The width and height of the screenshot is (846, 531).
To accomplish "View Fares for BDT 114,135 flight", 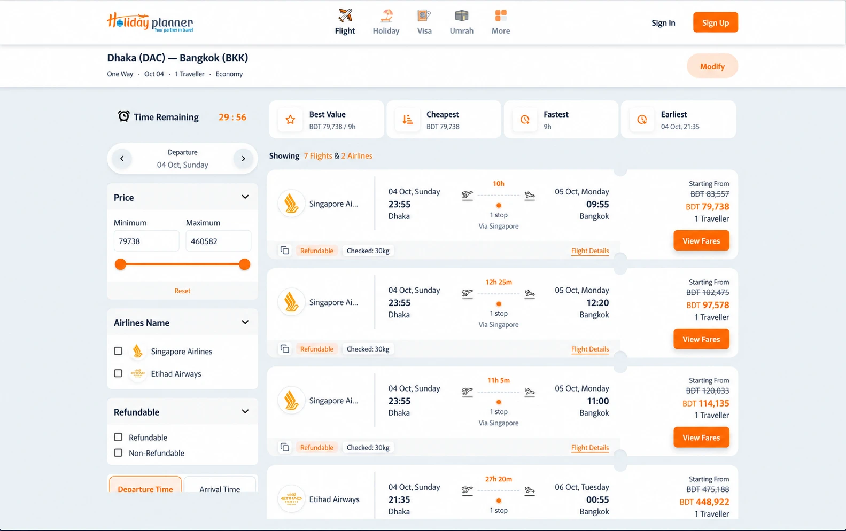I will [701, 437].
